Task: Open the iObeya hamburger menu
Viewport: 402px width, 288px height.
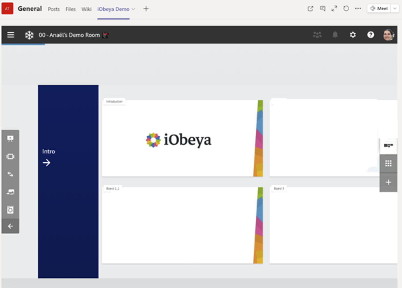Action: tap(10, 35)
